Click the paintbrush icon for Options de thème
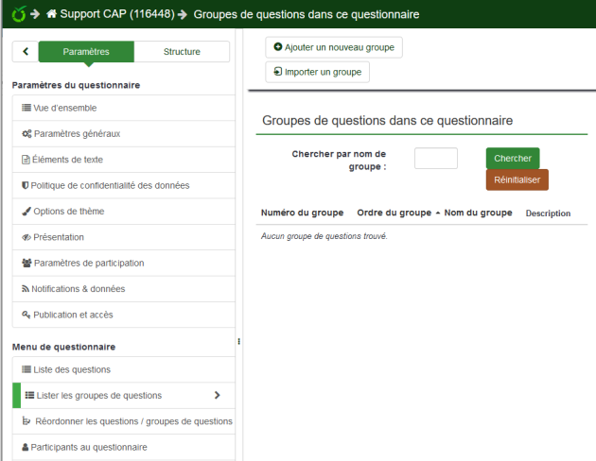Viewport: 596px width, 461px height. click(26, 212)
